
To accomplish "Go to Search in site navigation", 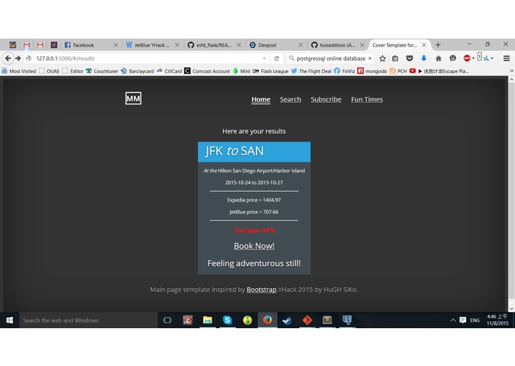I will pyautogui.click(x=290, y=99).
